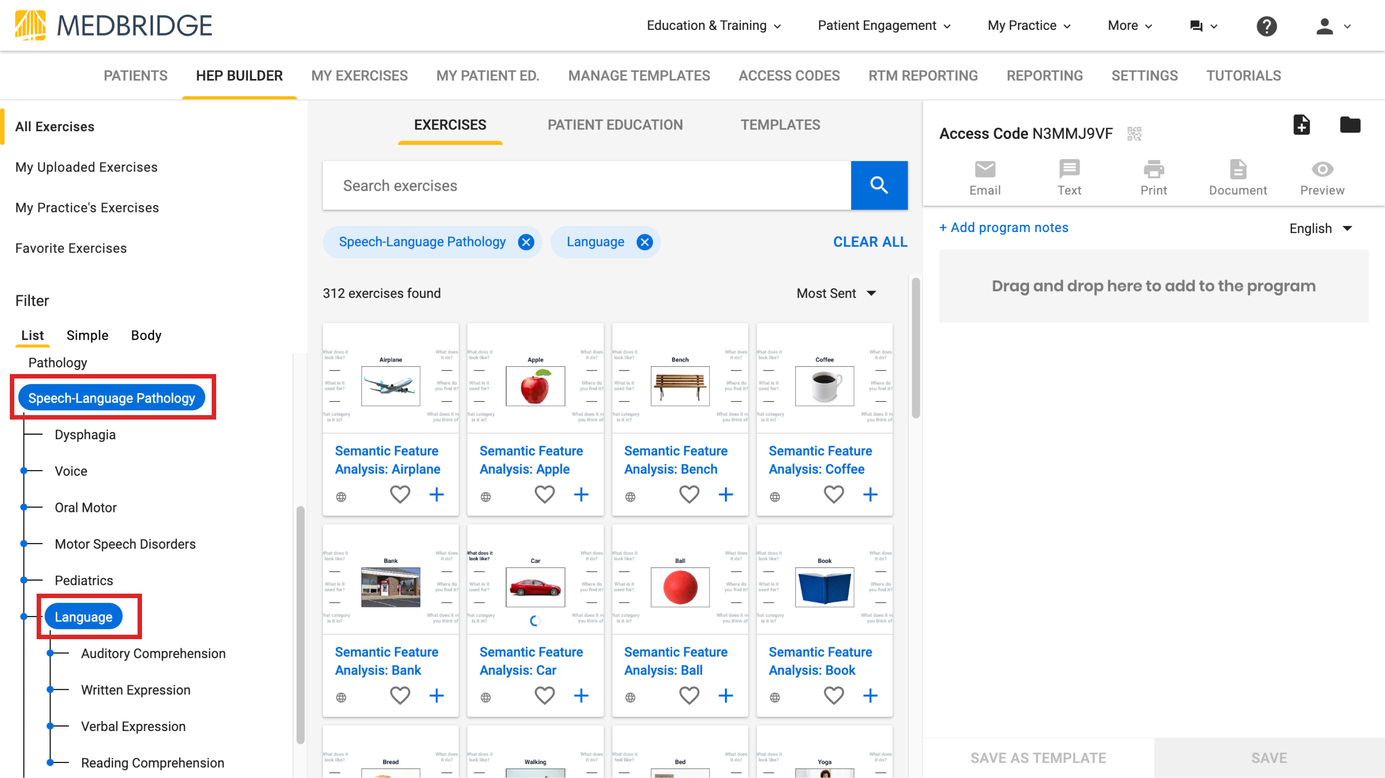1385x778 pixels.
Task: Add Semantic Feature Analysis: Ball to the program
Action: point(726,696)
